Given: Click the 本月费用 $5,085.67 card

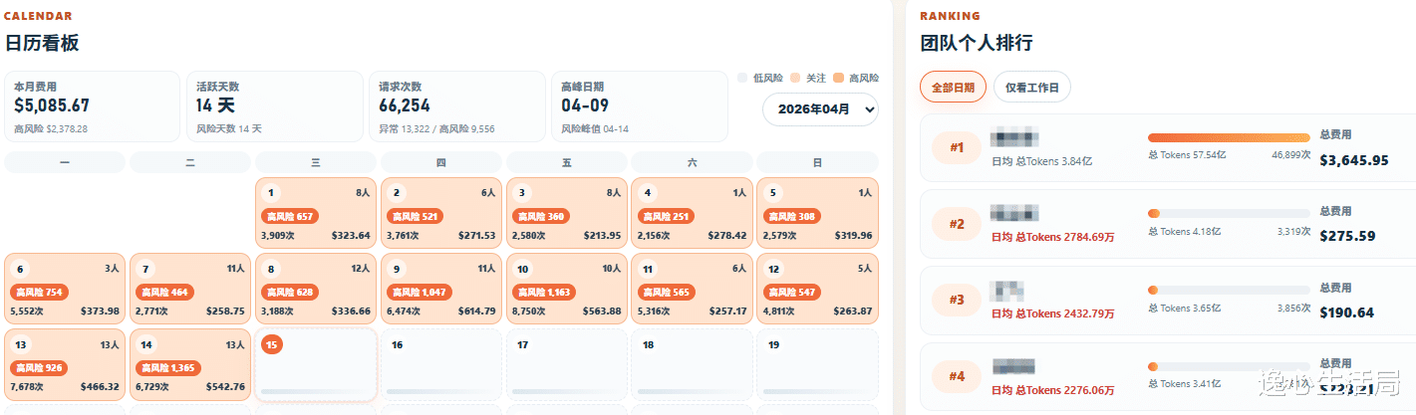Looking at the screenshot, I should tap(92, 105).
